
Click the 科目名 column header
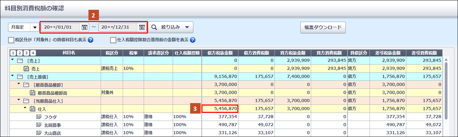[x=69, y=53]
